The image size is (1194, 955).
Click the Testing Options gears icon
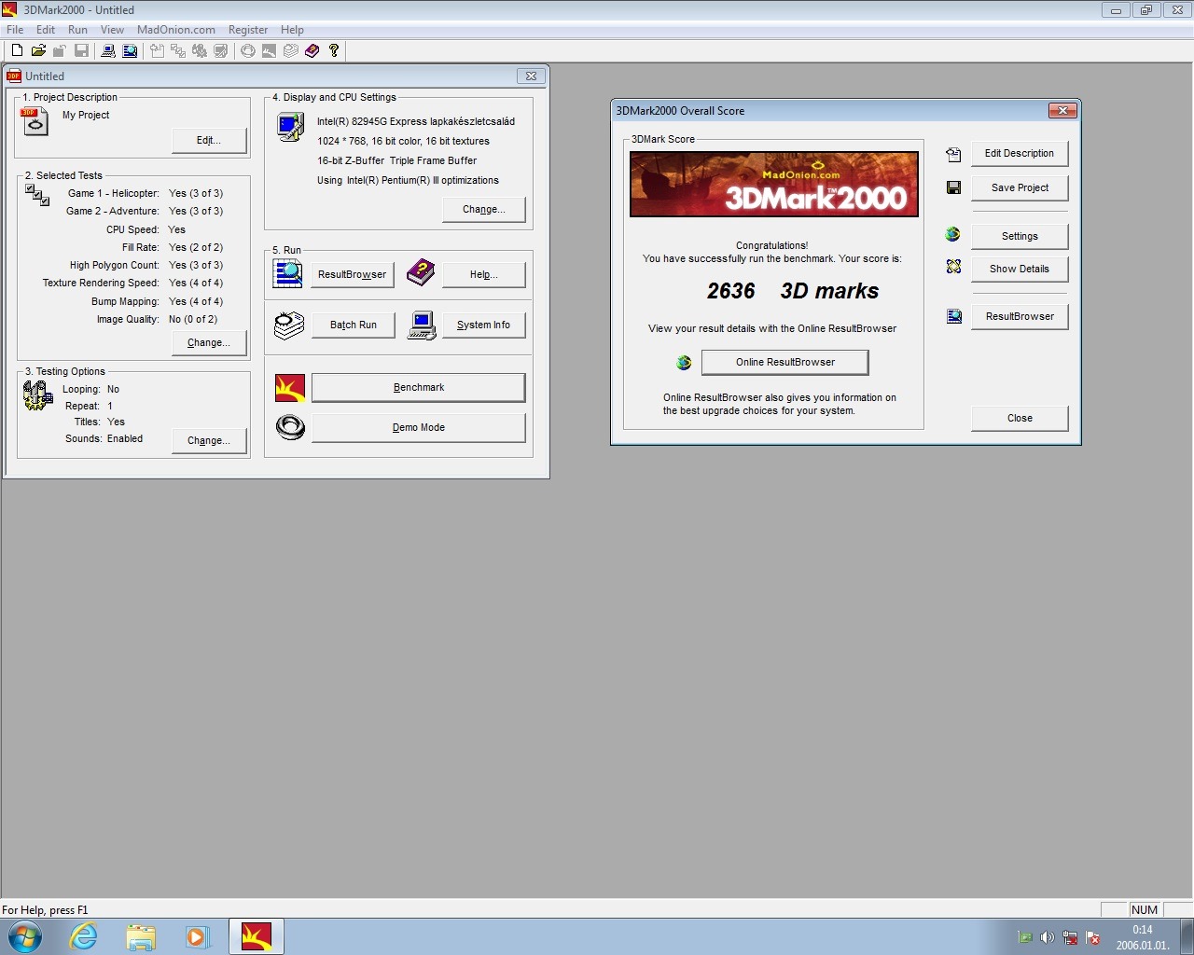coord(37,395)
